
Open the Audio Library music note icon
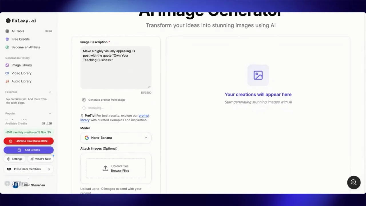[7, 81]
